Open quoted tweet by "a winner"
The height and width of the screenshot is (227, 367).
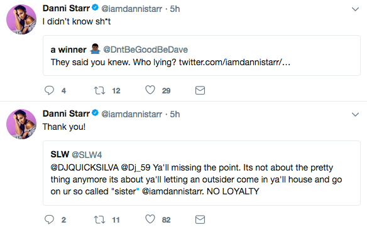tap(202, 56)
